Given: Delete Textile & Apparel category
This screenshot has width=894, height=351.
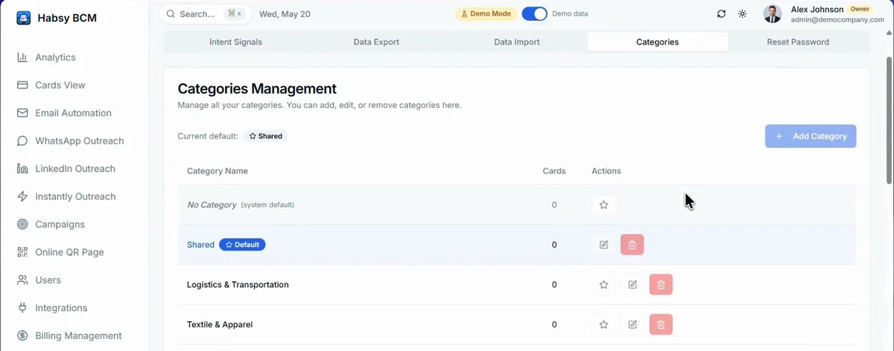Looking at the screenshot, I should click(661, 325).
